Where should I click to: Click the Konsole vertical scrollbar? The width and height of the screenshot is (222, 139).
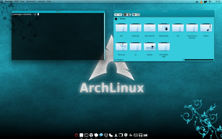104,36
